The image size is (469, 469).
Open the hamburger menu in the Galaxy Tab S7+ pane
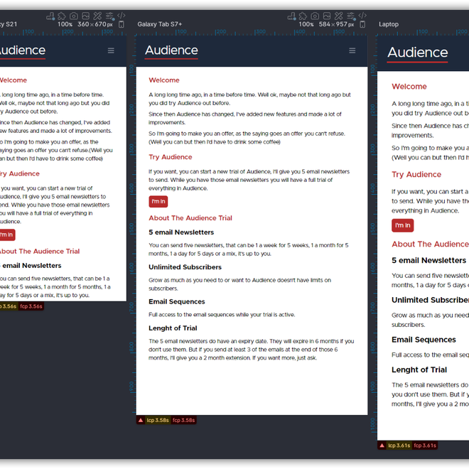tap(352, 50)
